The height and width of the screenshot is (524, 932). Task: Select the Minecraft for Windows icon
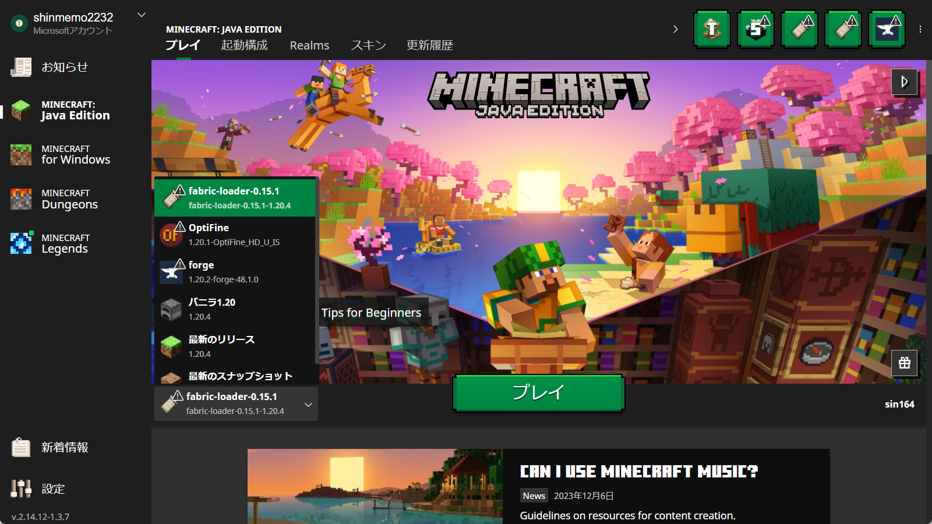click(x=21, y=154)
